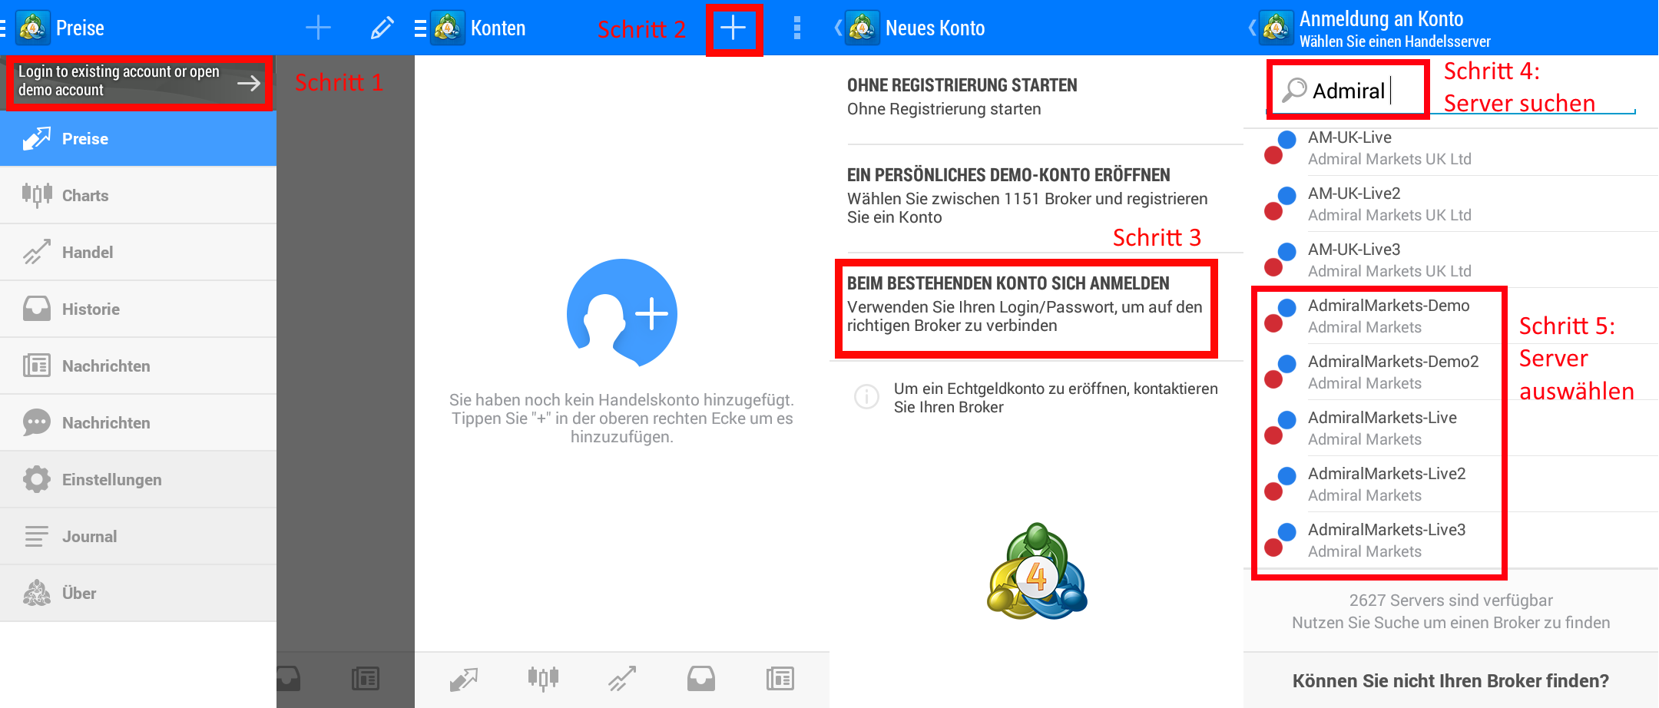This screenshot has height=708, width=1659.
Task: Tap Können Sie nicht Ihren Broker finden?
Action: click(1451, 681)
